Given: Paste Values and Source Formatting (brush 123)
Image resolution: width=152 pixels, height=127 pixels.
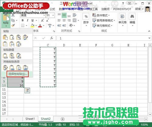Looking at the screenshot, I should pyautogui.click(x=19, y=56).
